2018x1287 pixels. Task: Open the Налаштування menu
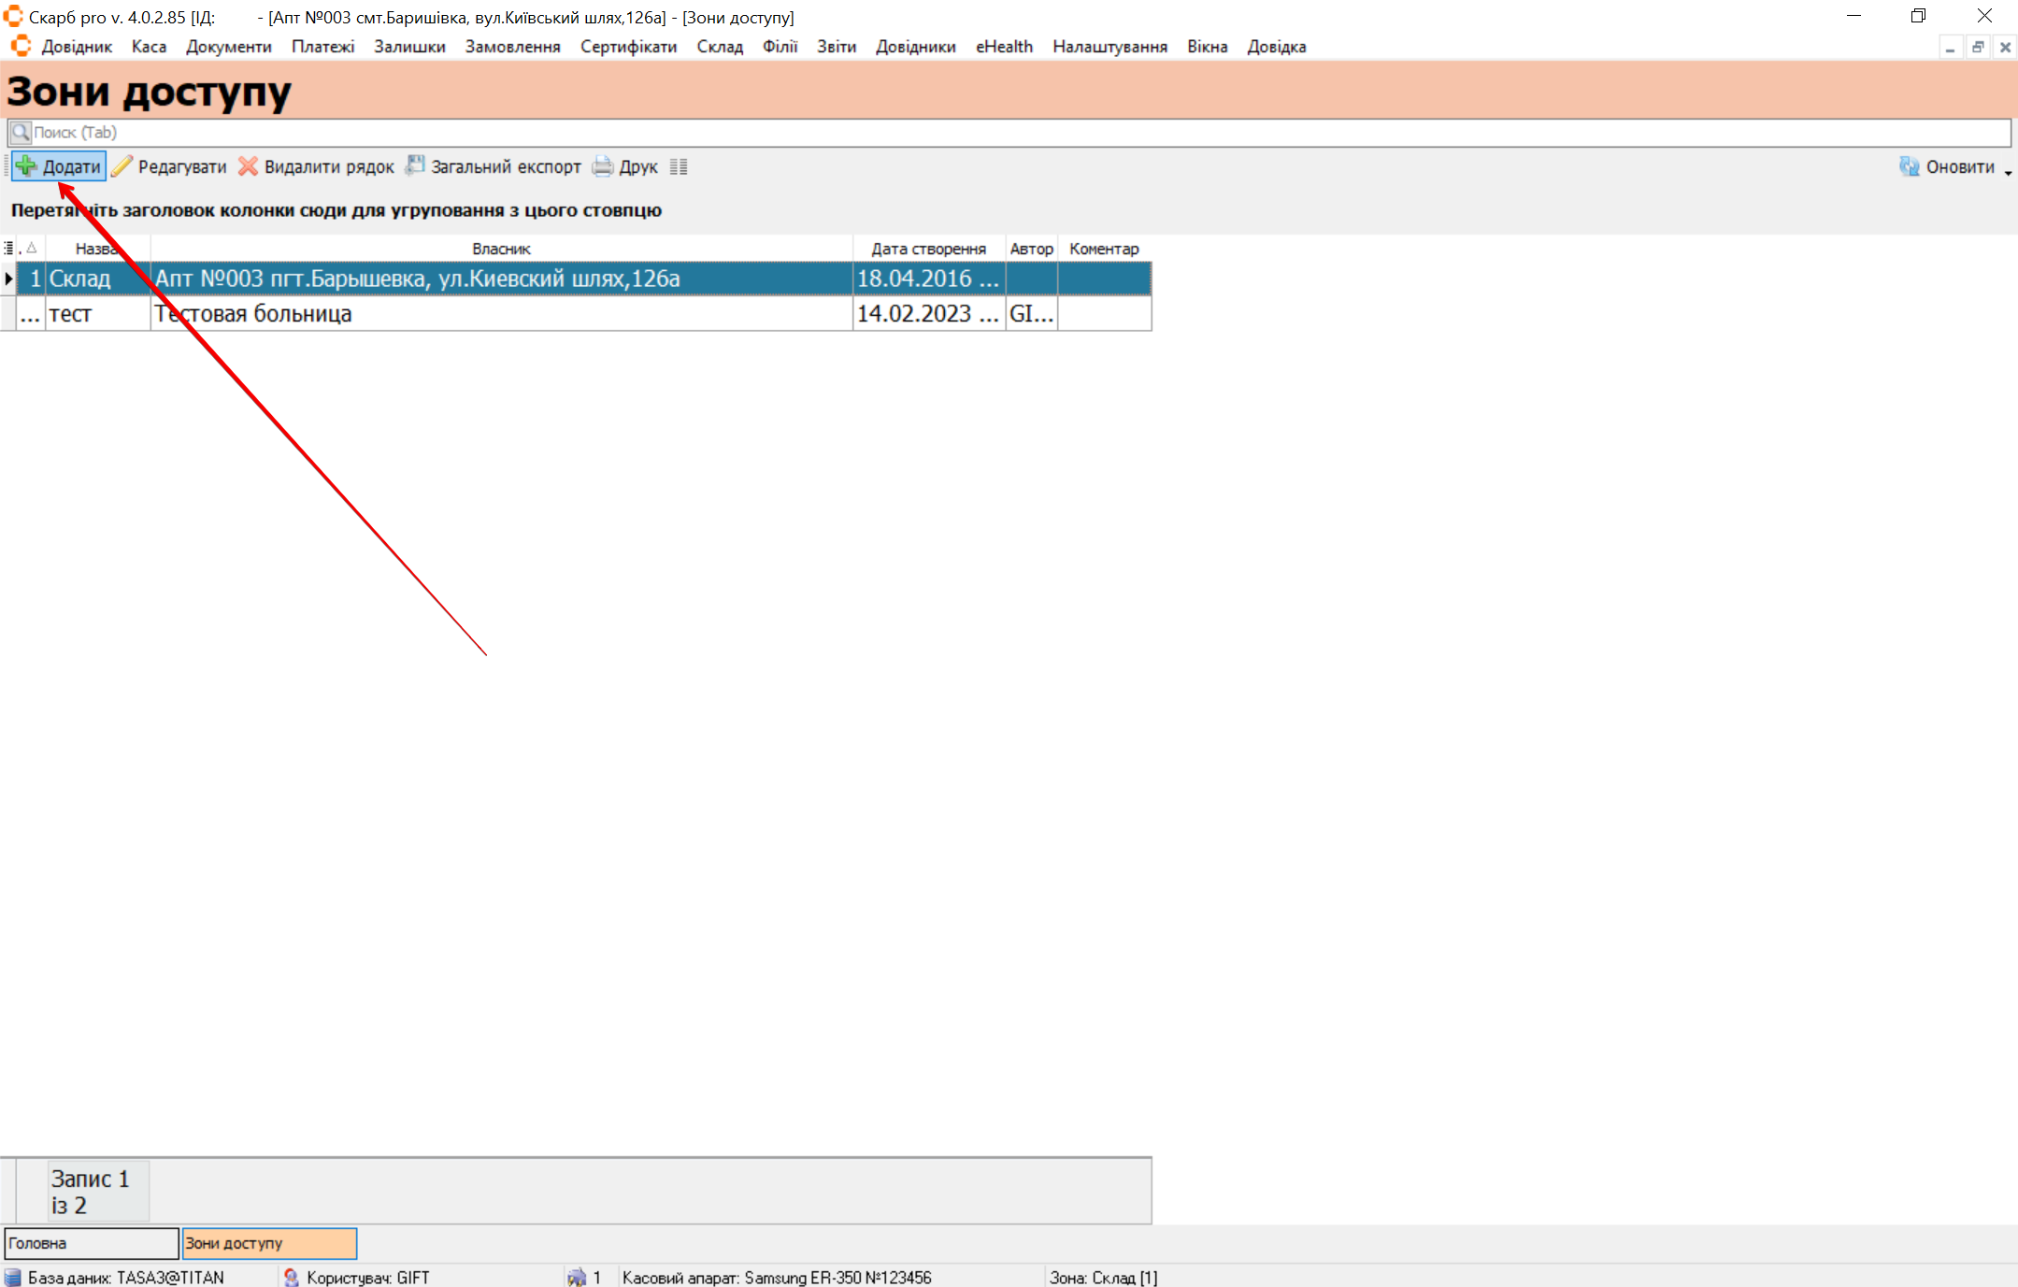tap(1109, 47)
